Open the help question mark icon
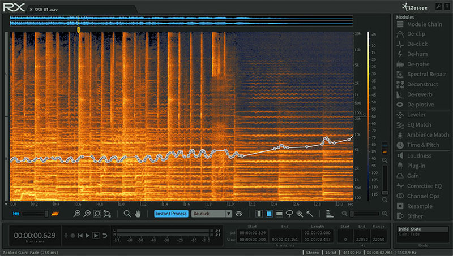The height and width of the screenshot is (256, 453). [x=447, y=6]
